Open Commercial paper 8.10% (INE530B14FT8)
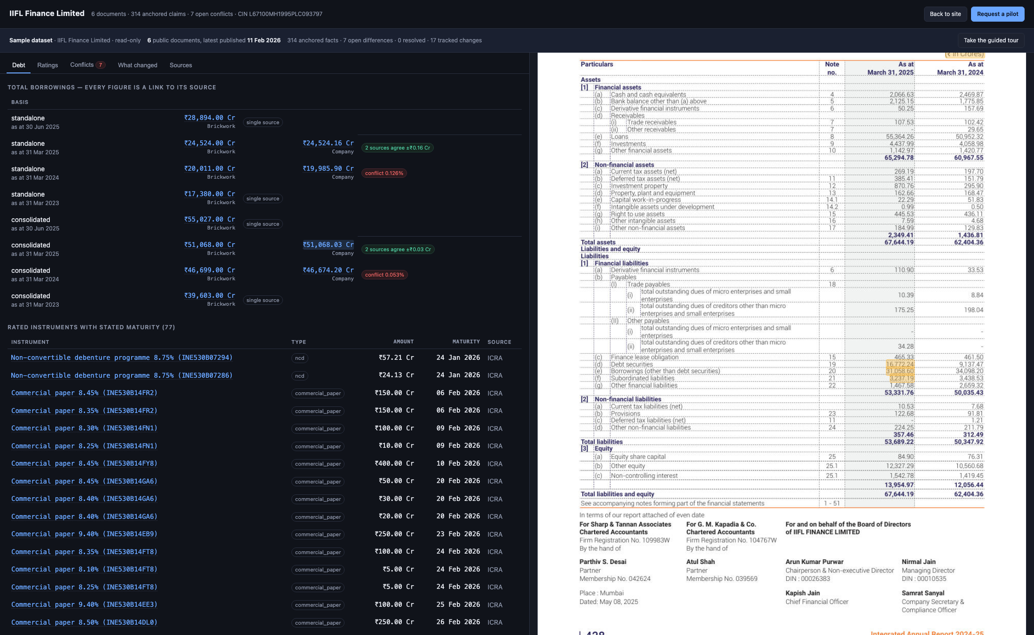1034x635 pixels. pos(84,570)
